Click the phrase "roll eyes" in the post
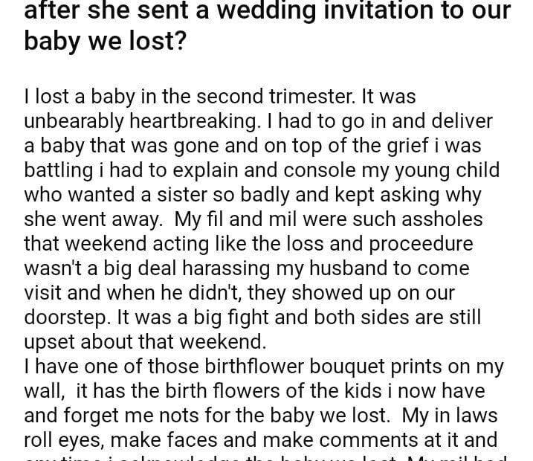533x461 pixels. pos(65,439)
